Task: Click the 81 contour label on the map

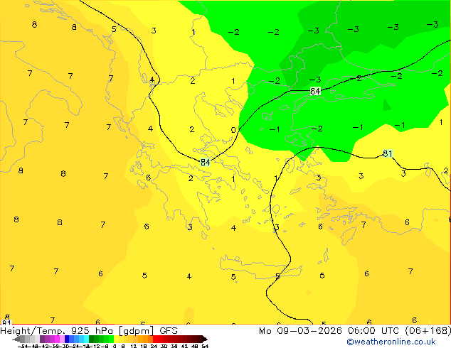Action: pyautogui.click(x=388, y=154)
